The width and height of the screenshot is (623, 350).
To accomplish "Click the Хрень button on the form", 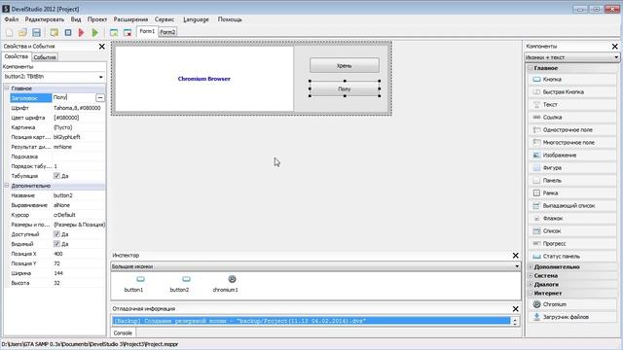I will pos(345,65).
